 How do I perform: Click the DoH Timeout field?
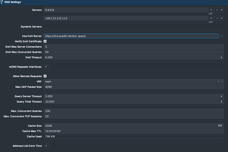[134, 57]
